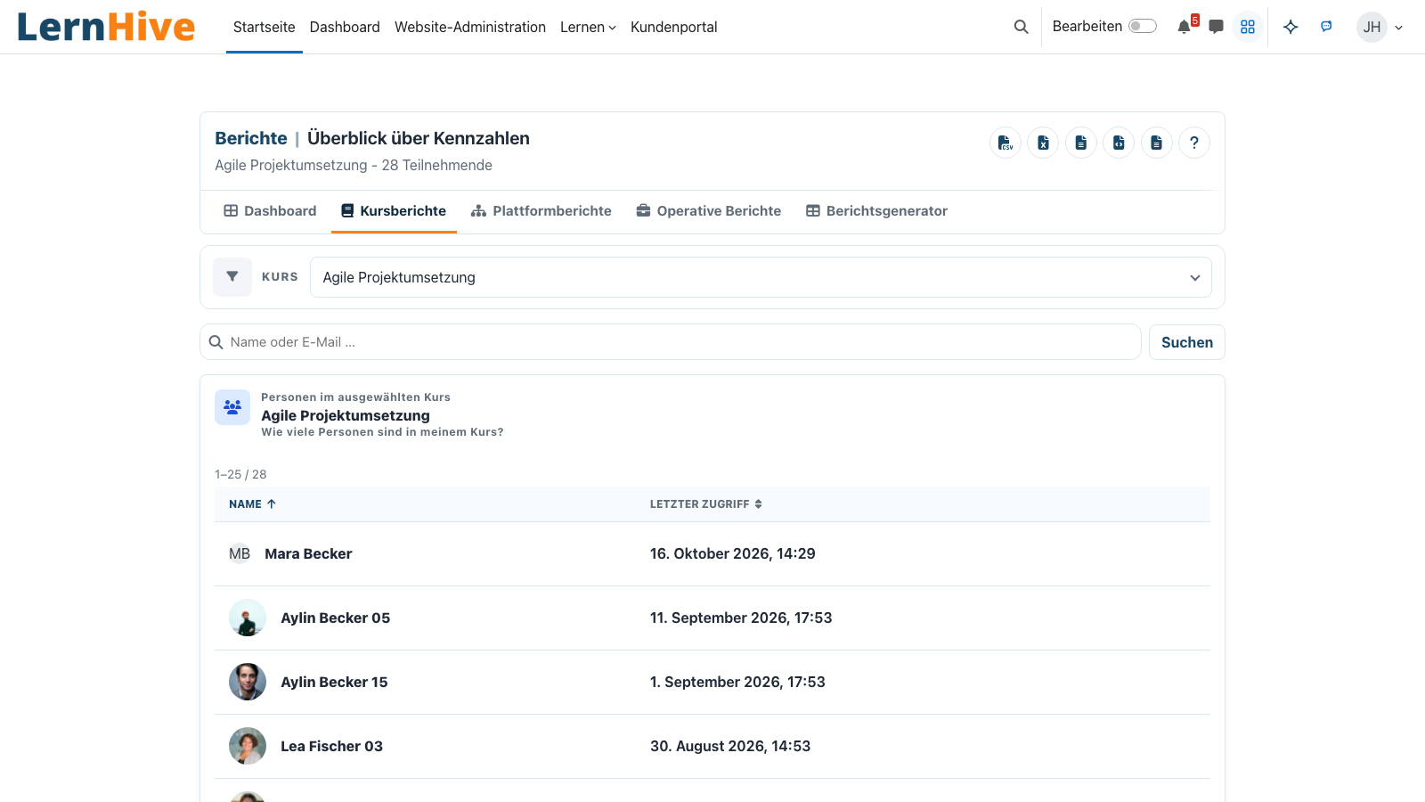Viewport: 1425px width, 802px height.
Task: Export the report as CSV file
Action: pos(1006,143)
